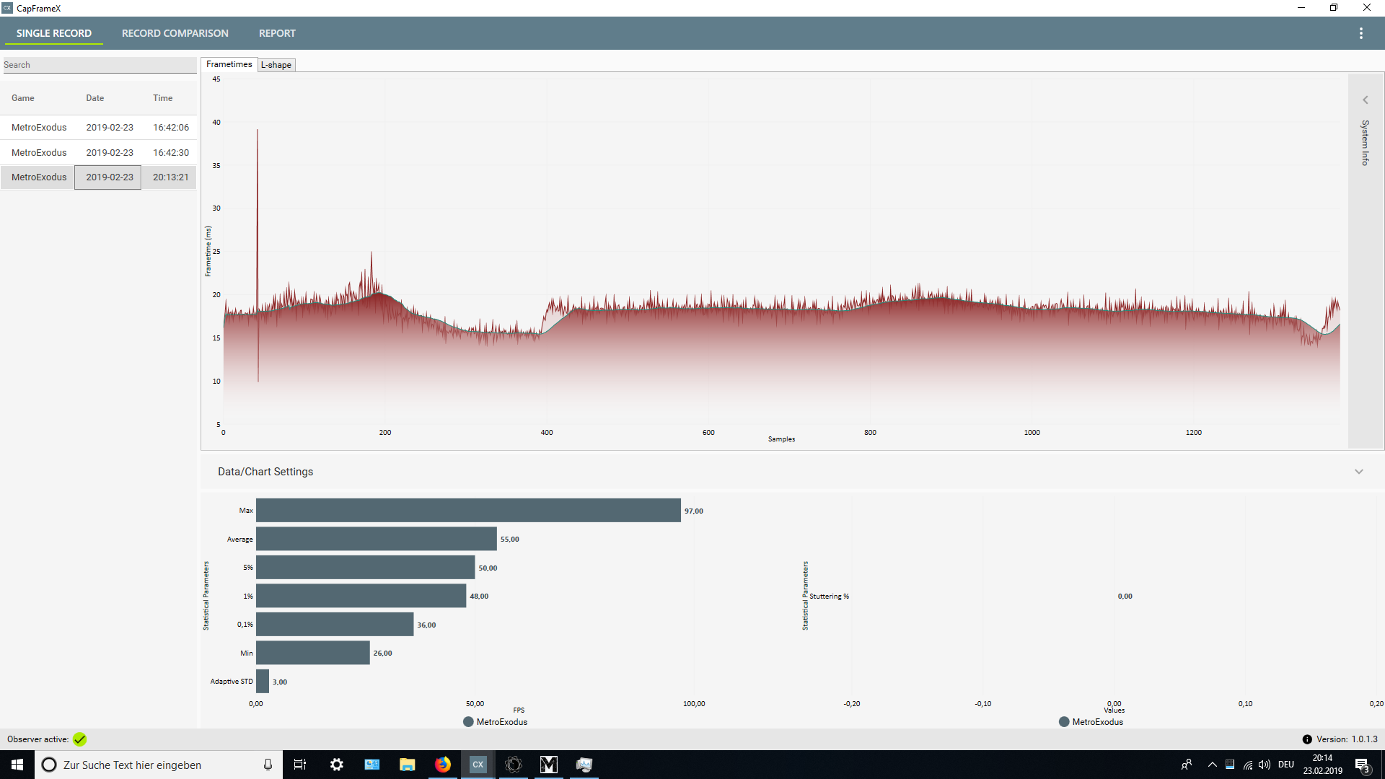Viewport: 1385px width, 779px height.
Task: Launch Firefox from the taskbar
Action: 442,765
